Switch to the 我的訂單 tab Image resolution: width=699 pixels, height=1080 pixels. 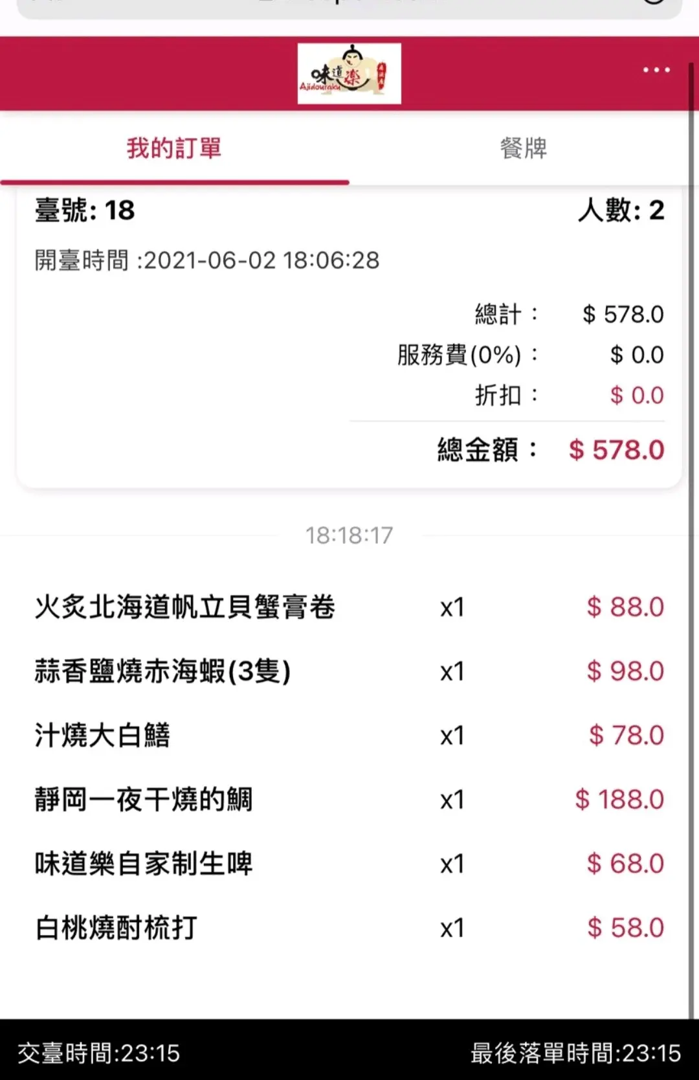point(174,148)
